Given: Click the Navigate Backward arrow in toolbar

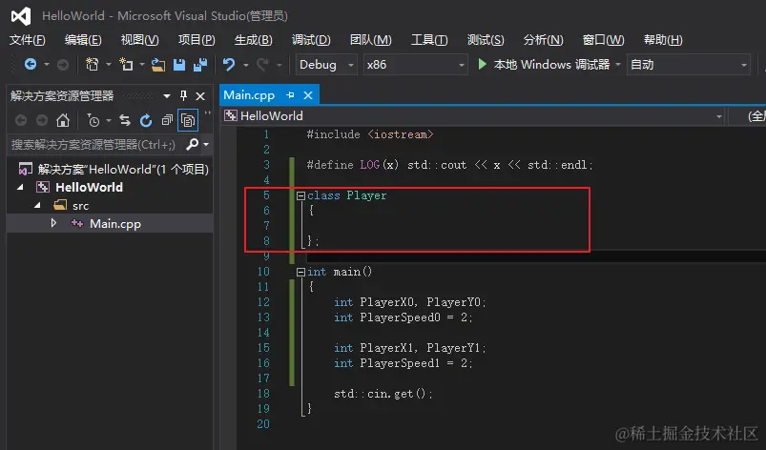Looking at the screenshot, I should [31, 65].
